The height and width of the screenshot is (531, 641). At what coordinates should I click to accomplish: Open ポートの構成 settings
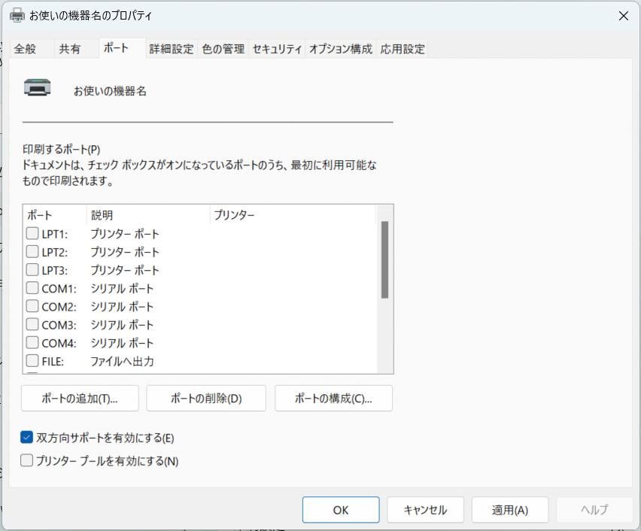point(333,399)
